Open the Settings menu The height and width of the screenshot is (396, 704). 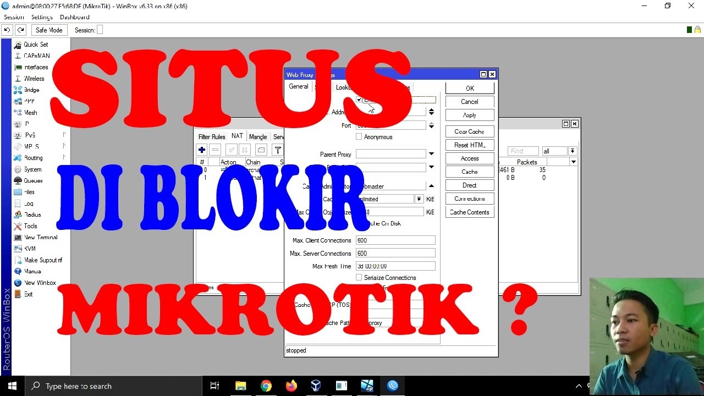point(42,17)
